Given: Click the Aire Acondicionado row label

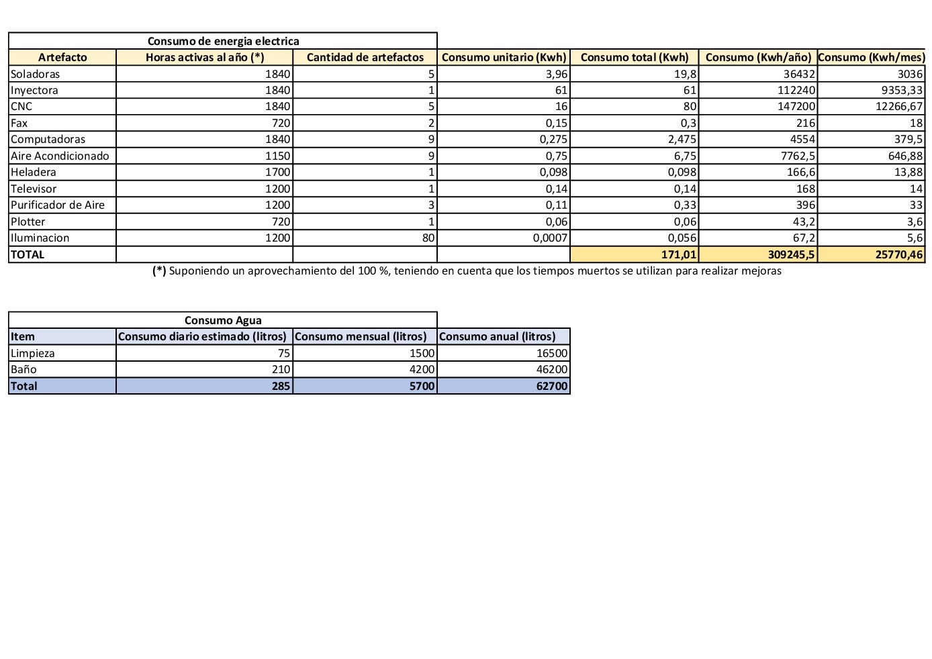Looking at the screenshot, I should click(62, 156).
